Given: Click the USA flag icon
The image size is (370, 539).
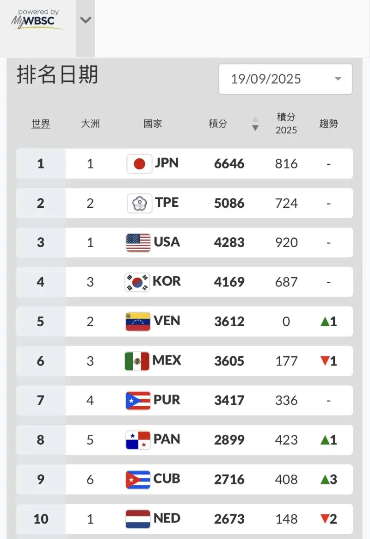Looking at the screenshot, I should (x=138, y=242).
